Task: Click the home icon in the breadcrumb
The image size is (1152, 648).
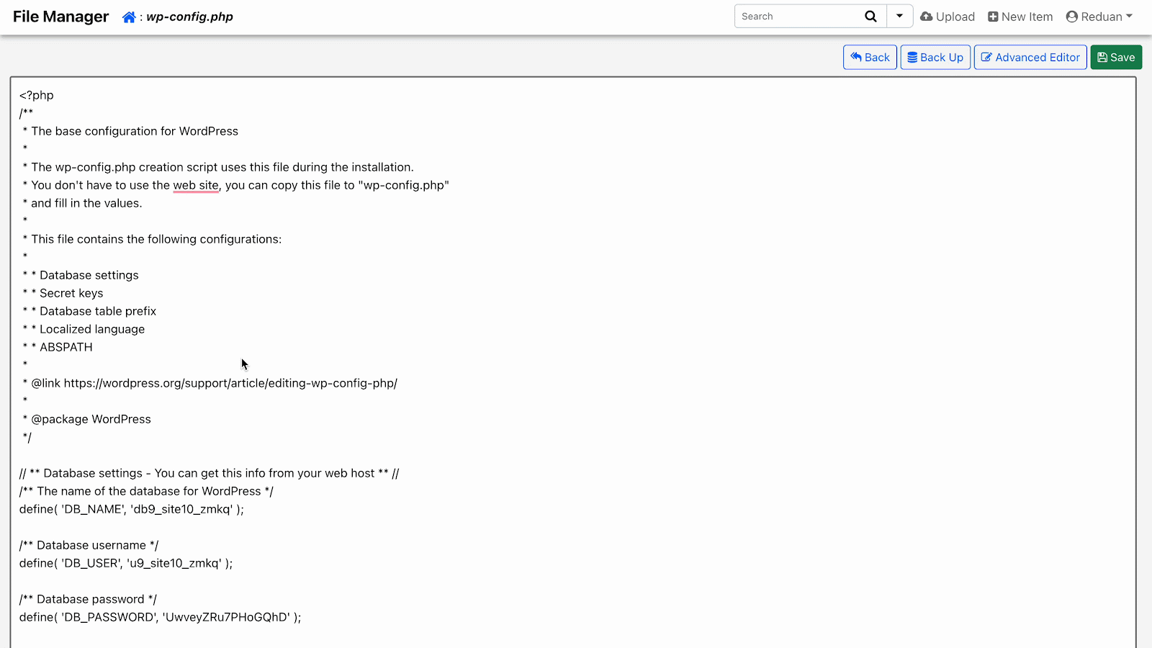Action: click(128, 16)
